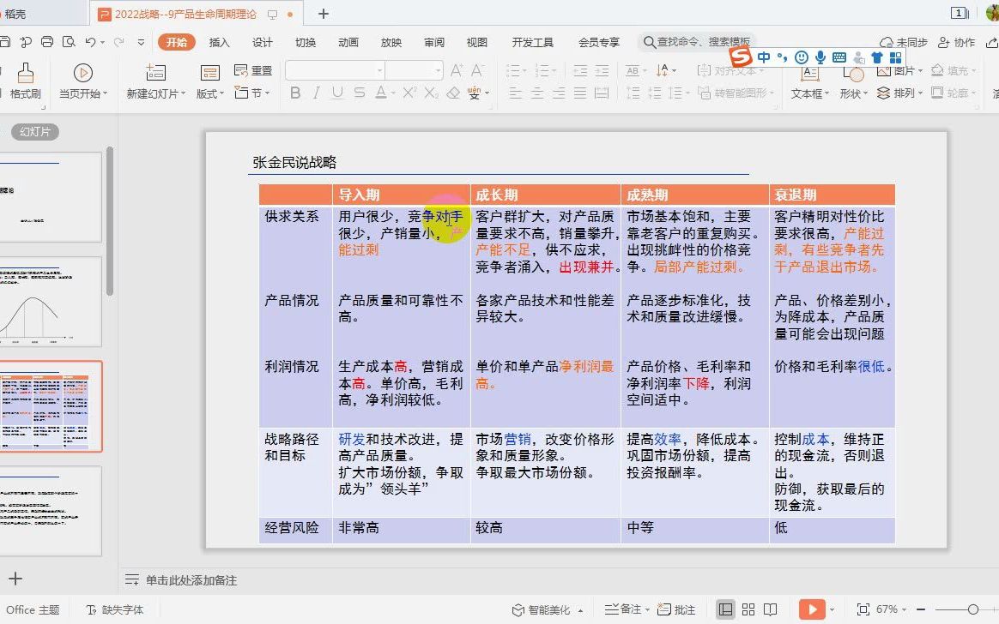Viewport: 999px width, 624px height.
Task: Switch to the 插入 ribbon tab
Action: pos(220,40)
